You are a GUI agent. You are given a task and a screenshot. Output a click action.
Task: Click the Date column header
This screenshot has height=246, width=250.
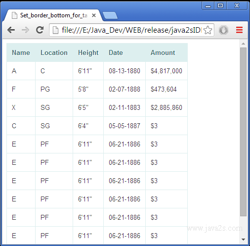pos(125,52)
